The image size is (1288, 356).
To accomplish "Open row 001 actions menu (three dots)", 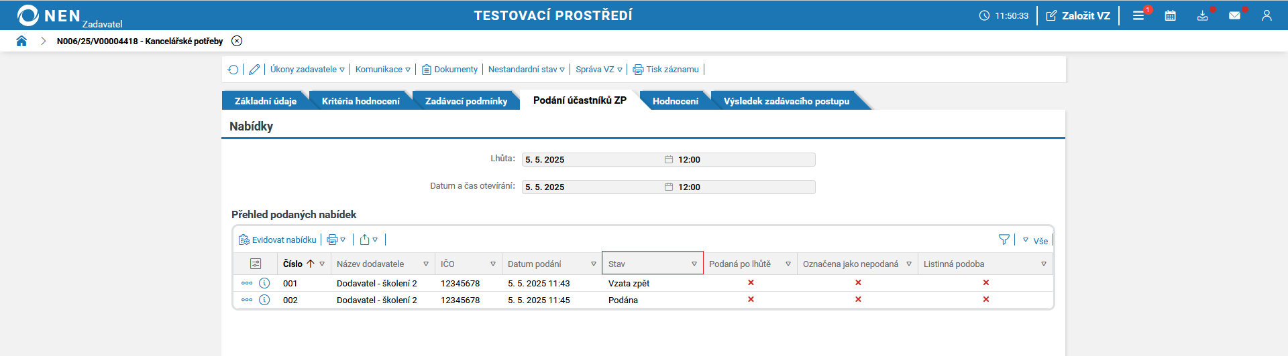I will [247, 283].
